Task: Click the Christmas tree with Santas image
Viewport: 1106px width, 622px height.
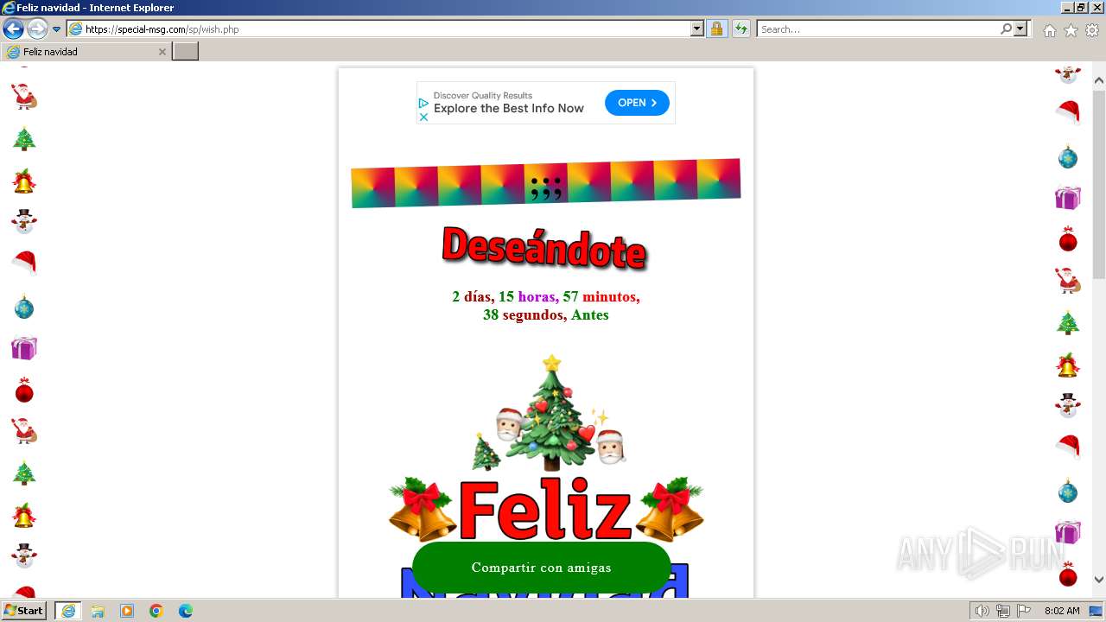Action: coord(548,413)
